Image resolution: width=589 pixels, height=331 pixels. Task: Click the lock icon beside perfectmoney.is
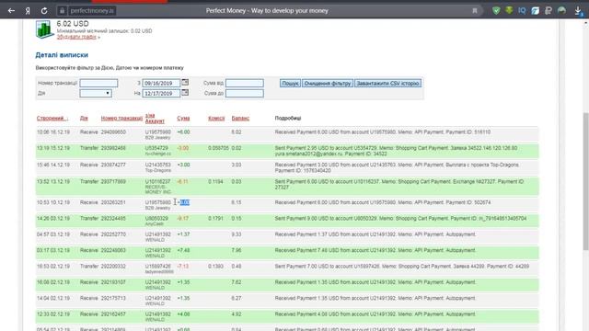click(63, 11)
